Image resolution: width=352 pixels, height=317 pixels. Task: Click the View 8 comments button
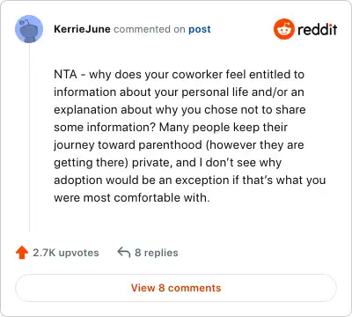coord(176,288)
